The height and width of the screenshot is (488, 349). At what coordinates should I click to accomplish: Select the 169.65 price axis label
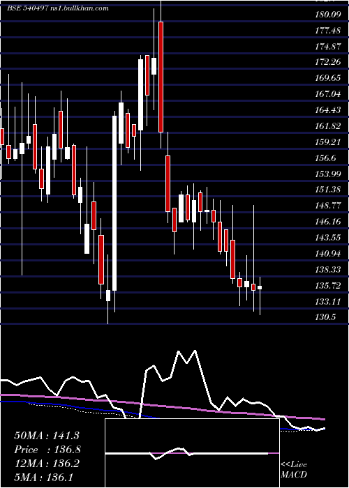[329, 78]
